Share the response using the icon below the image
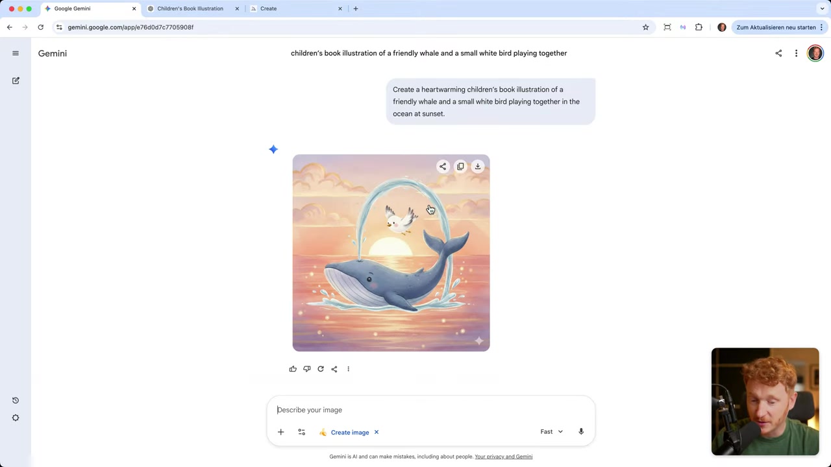The height and width of the screenshot is (467, 831). point(334,369)
